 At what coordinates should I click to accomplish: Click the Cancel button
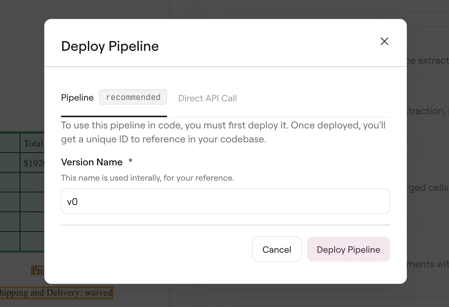click(x=277, y=249)
